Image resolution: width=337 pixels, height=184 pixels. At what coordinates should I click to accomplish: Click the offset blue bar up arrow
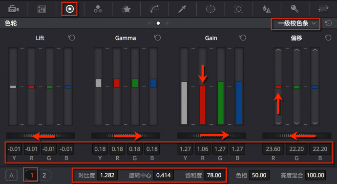pos(315,50)
